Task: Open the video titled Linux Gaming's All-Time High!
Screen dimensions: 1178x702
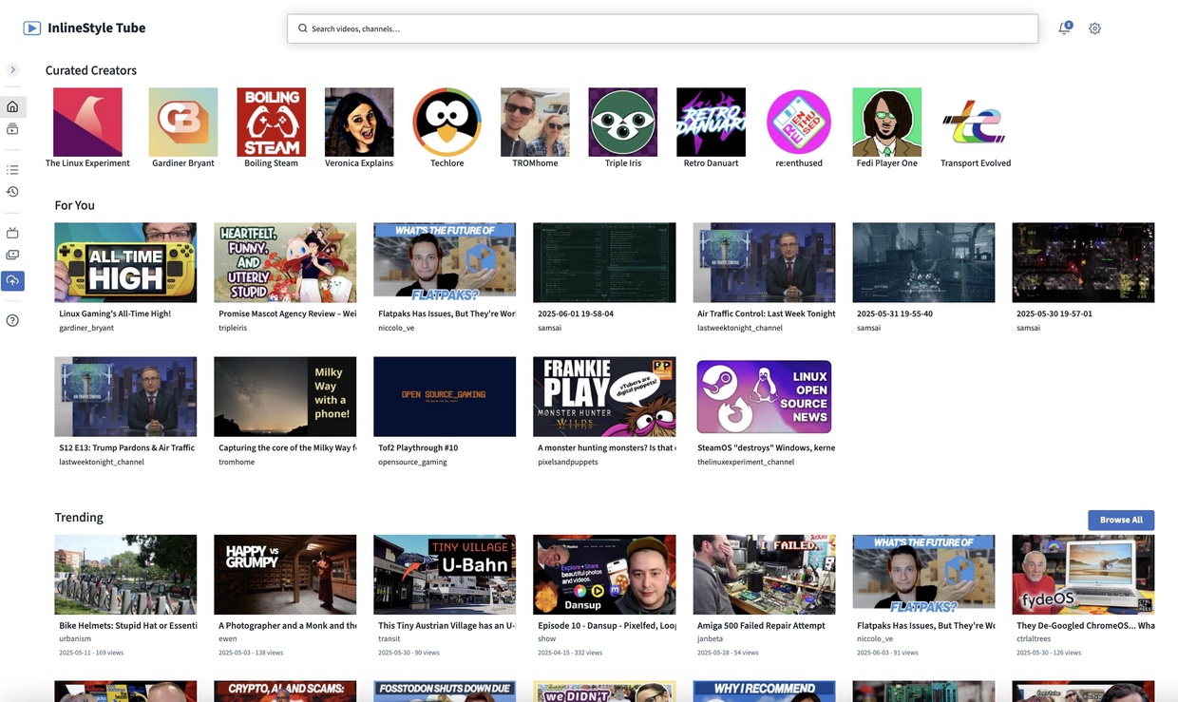Action: tap(115, 313)
